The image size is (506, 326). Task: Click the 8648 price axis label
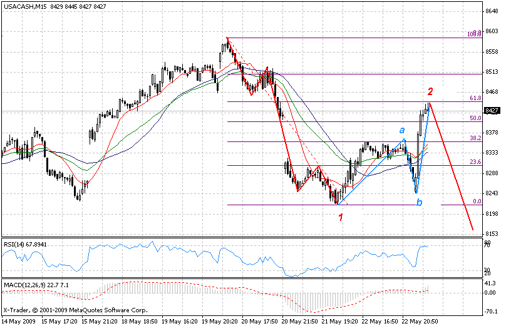pyautogui.click(x=492, y=11)
